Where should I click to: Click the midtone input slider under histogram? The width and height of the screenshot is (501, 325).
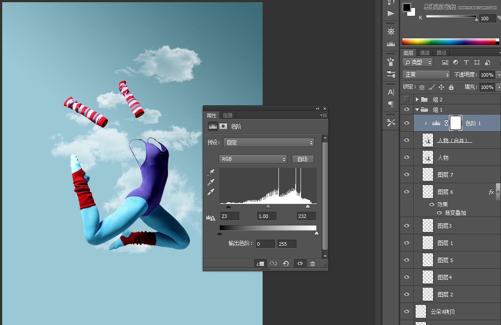tap(268, 206)
